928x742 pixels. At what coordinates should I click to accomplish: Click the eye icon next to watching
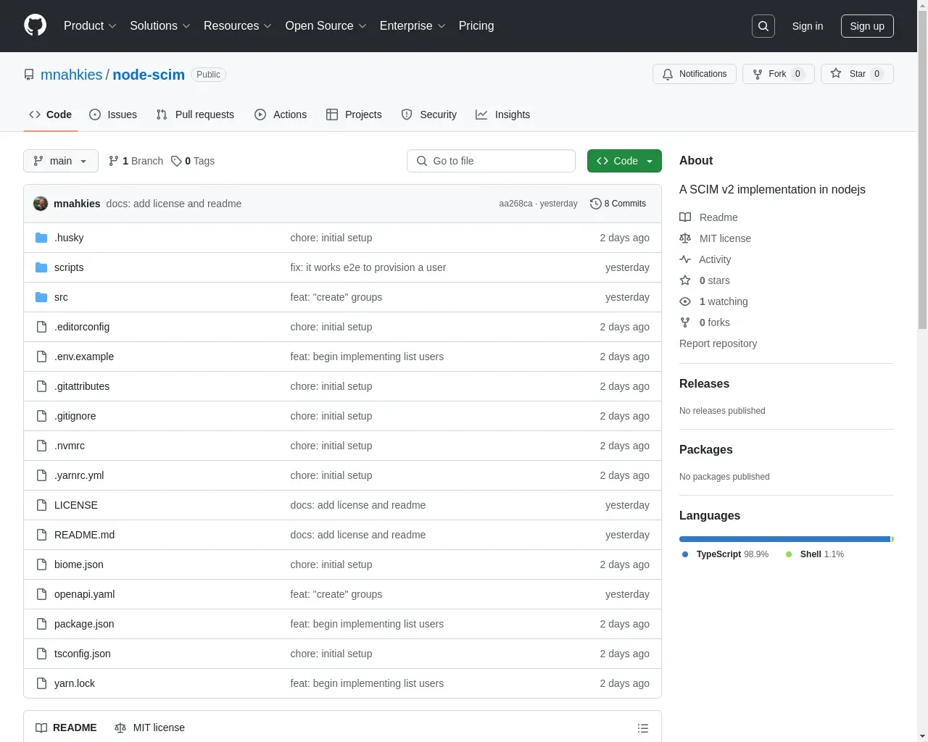tap(685, 301)
